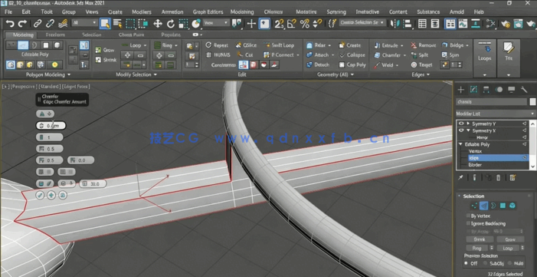Viewport: 537px width, 277px height.
Task: Select Polygon sub-object icon in Selection rollout
Action: [503, 206]
